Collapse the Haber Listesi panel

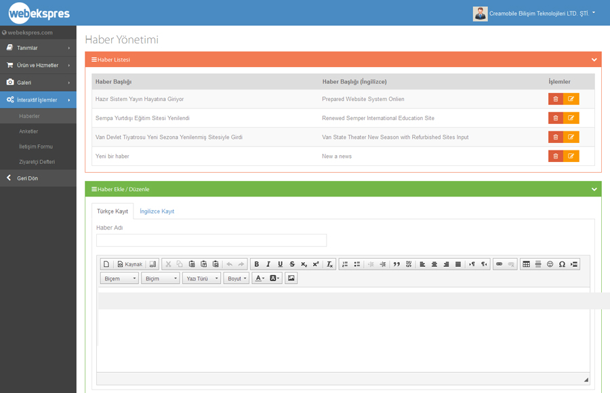click(594, 60)
